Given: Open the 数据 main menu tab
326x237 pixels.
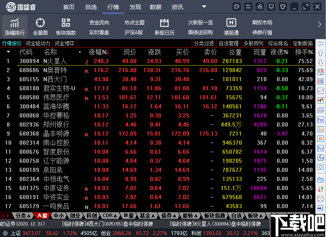Looking at the screenshot, I should pyautogui.click(x=156, y=7).
